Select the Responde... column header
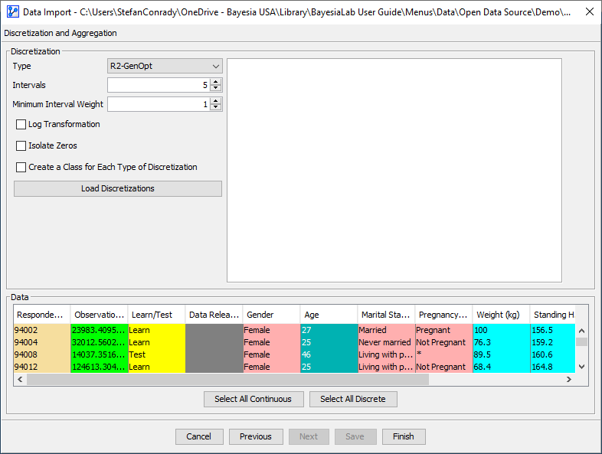 pos(42,315)
